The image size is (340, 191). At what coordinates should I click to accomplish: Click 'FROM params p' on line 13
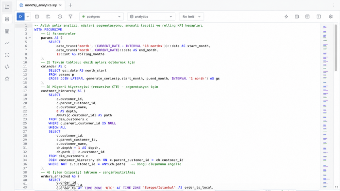pos(61,74)
